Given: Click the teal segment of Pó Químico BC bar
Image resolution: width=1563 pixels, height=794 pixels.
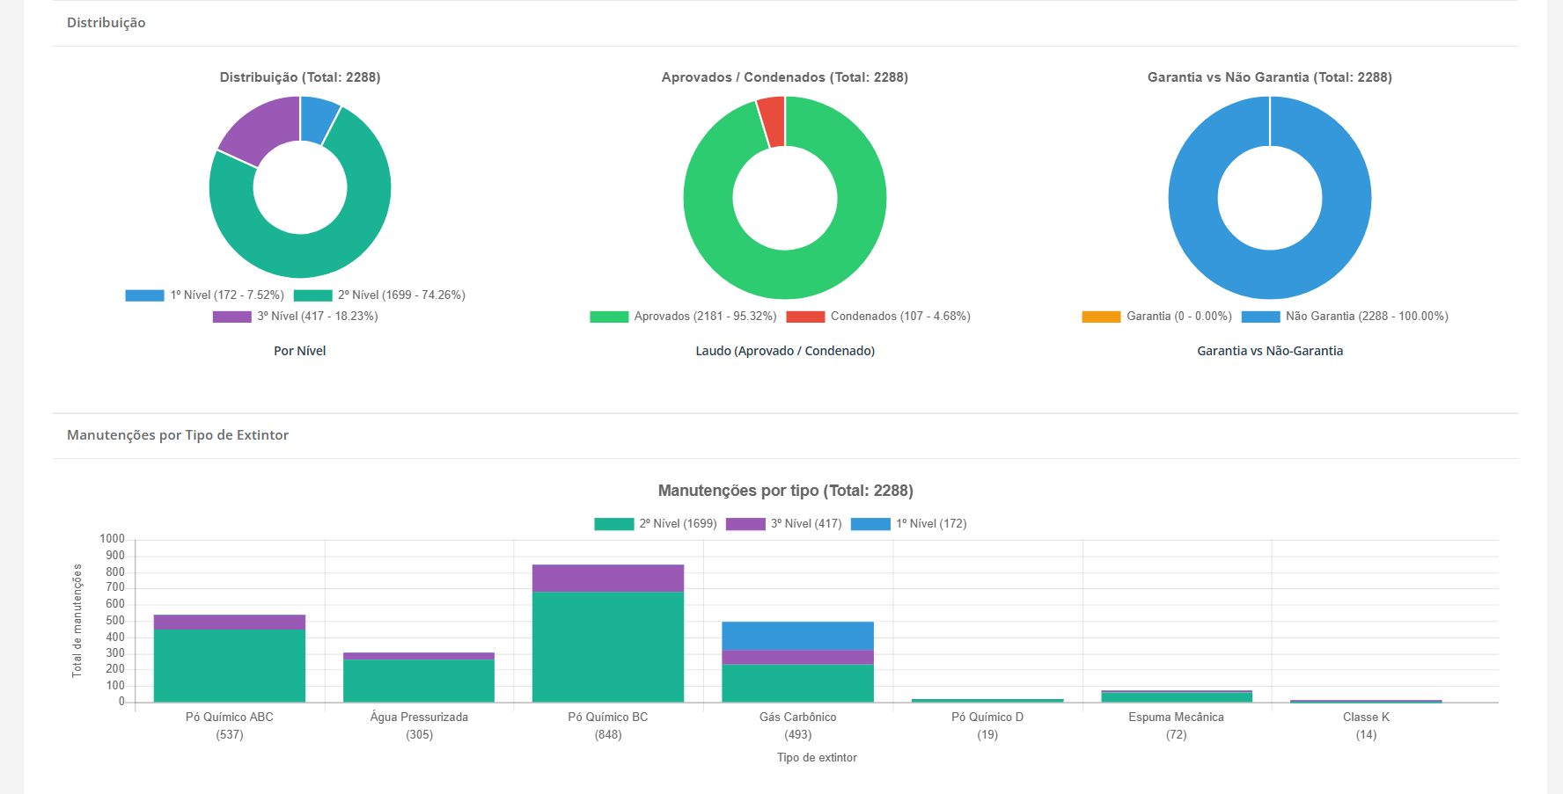Looking at the screenshot, I should (608, 647).
